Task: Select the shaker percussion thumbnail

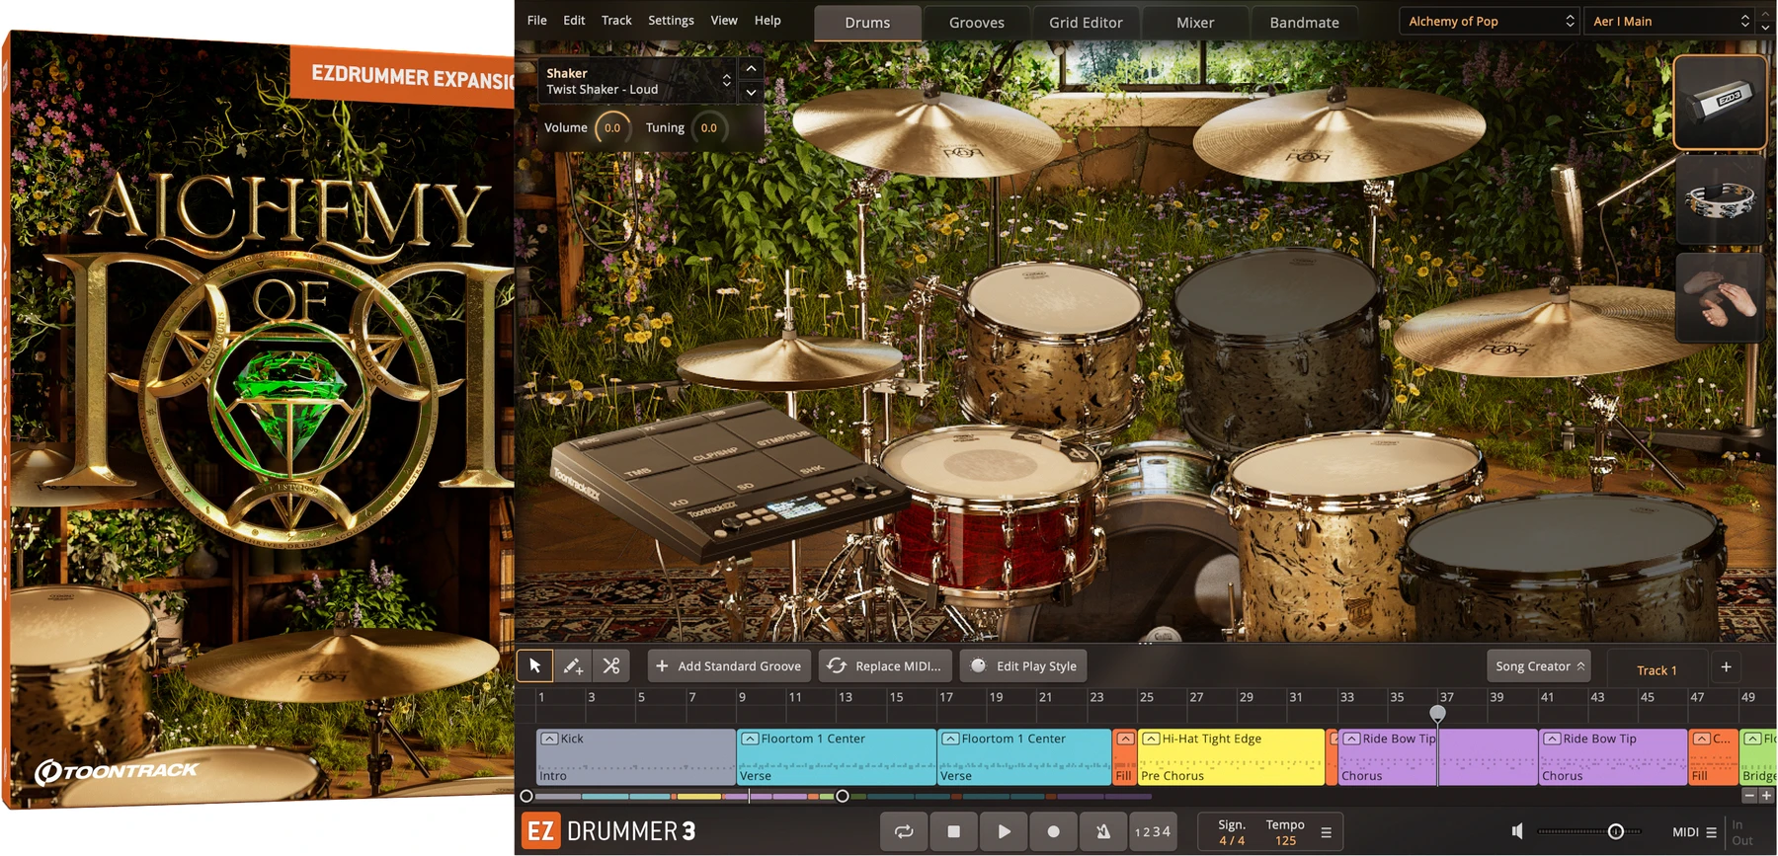Action: [x=1720, y=102]
